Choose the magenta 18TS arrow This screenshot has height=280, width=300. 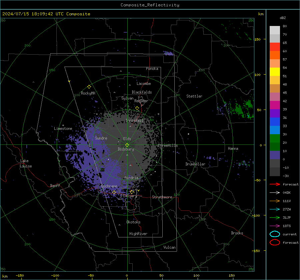tap(275, 226)
